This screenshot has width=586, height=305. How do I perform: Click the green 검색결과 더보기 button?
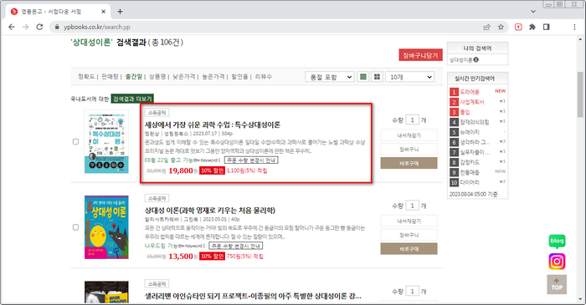pyautogui.click(x=132, y=99)
